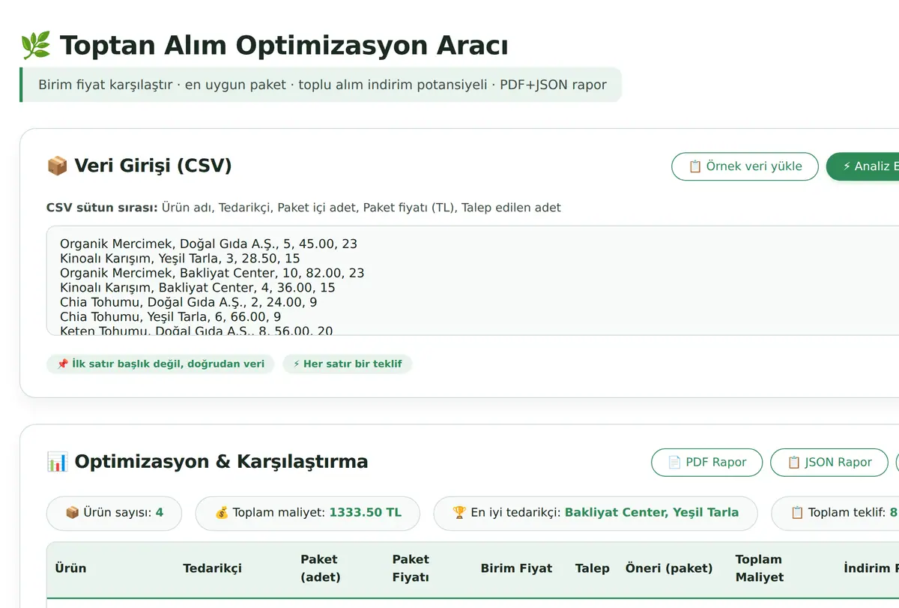Click the CSV line "Chia Tohumu, Yeşil Tarla, 6, 66.00, 9"

[171, 316]
